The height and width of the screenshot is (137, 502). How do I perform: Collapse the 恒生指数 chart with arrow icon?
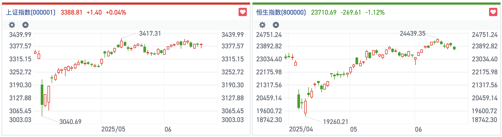[x=276, y=25]
